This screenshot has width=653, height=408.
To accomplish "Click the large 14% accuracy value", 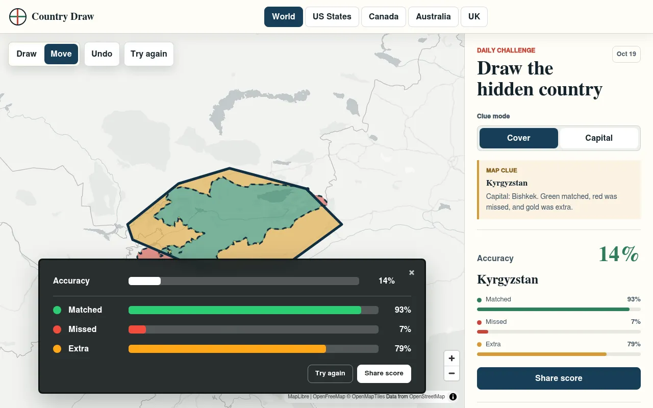I will [619, 254].
